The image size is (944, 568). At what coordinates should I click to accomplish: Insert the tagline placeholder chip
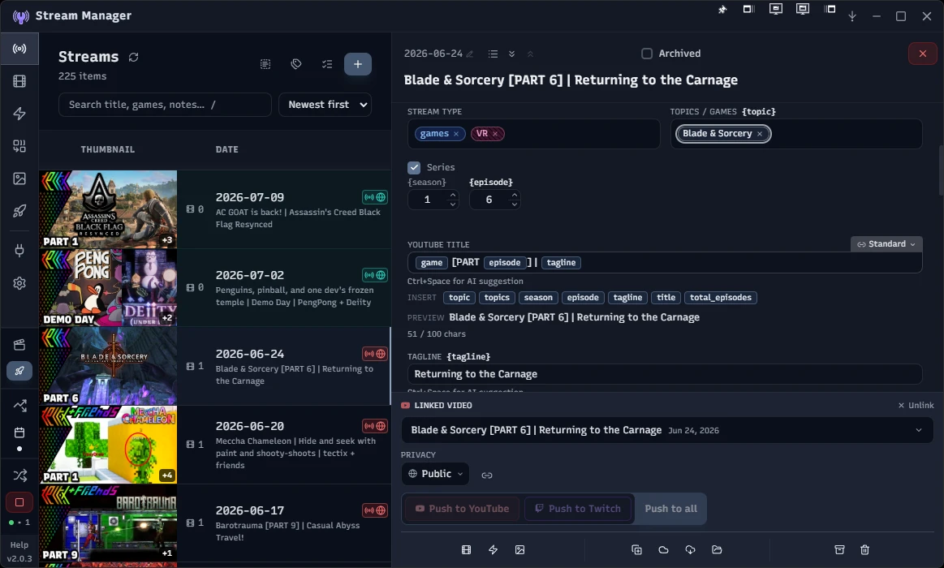(627, 298)
